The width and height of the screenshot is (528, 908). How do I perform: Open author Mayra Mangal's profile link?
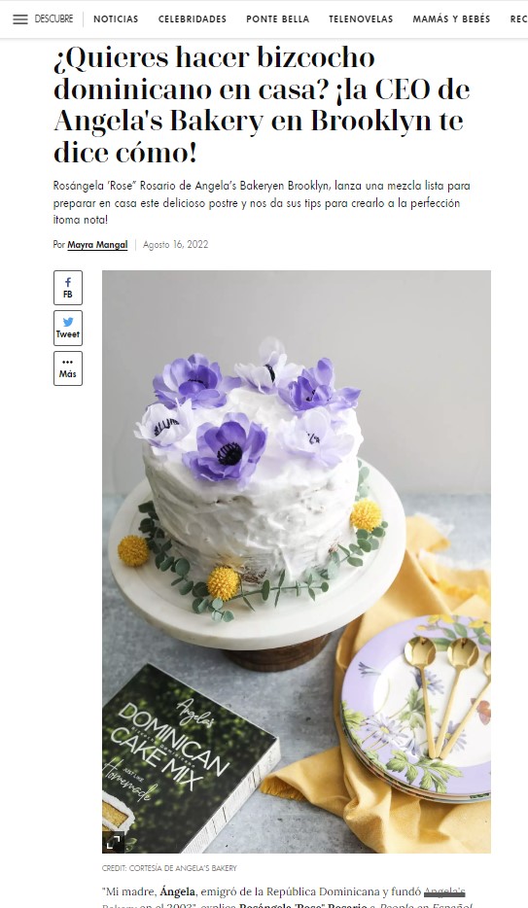click(x=97, y=244)
